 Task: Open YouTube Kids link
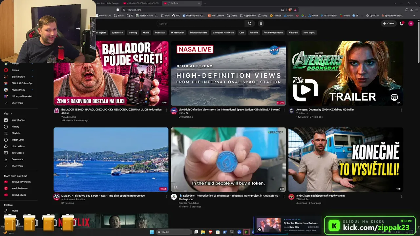point(19,195)
